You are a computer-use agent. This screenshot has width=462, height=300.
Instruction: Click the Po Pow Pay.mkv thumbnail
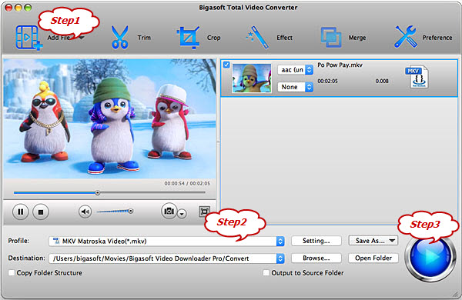tap(252, 78)
